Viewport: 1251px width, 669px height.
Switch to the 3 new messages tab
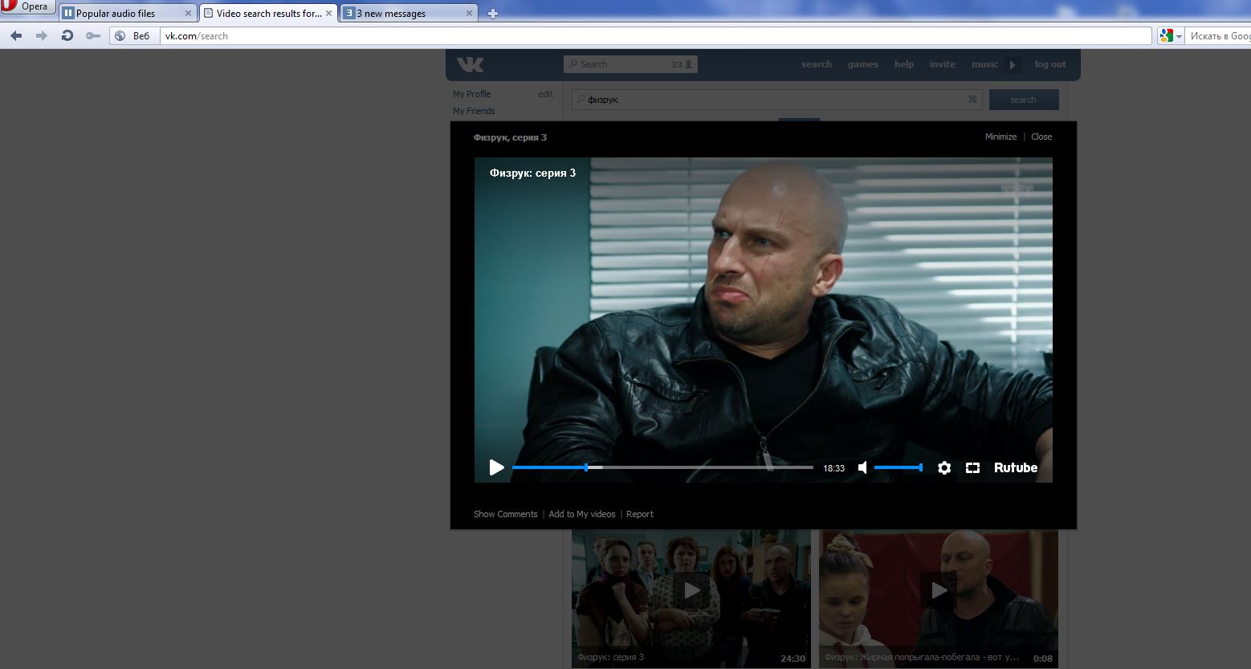coord(409,14)
